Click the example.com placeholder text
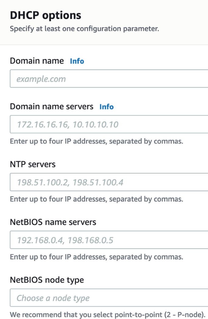This screenshot has width=208, height=319. 41,79
